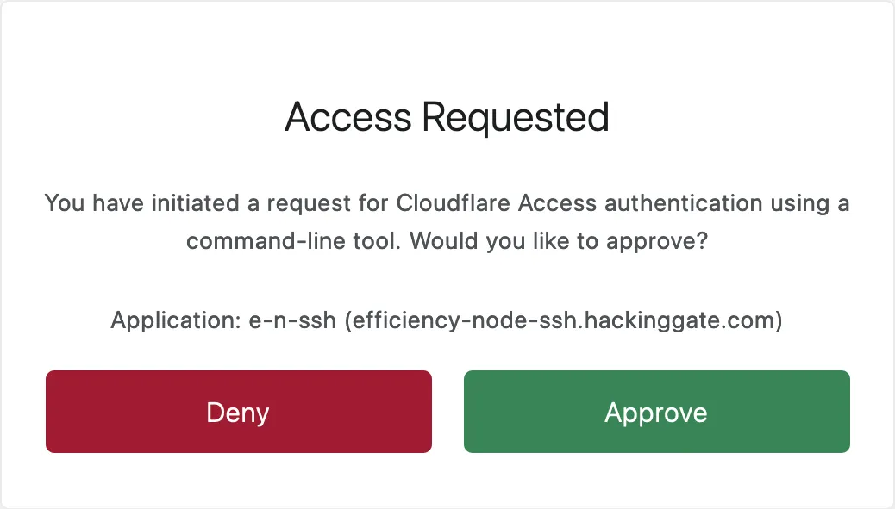Click the Access Requested heading

[x=447, y=117]
